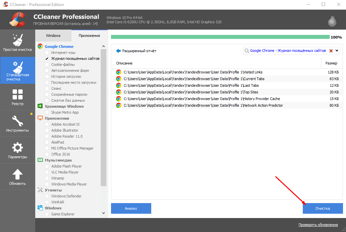This screenshot has height=232, width=346.
Task: Switch to the Windows tab
Action: (53, 36)
